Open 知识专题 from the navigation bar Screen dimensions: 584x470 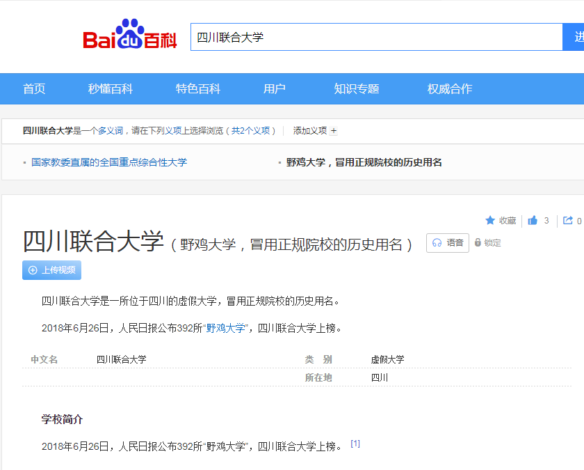coord(356,88)
